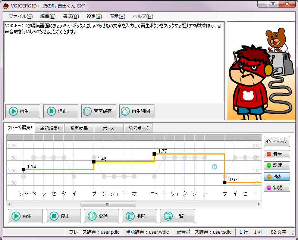Screen dimensions: 298x240
Task: Click the left arrow of the phrase scrollbar
Action: pyautogui.click(x=9, y=205)
